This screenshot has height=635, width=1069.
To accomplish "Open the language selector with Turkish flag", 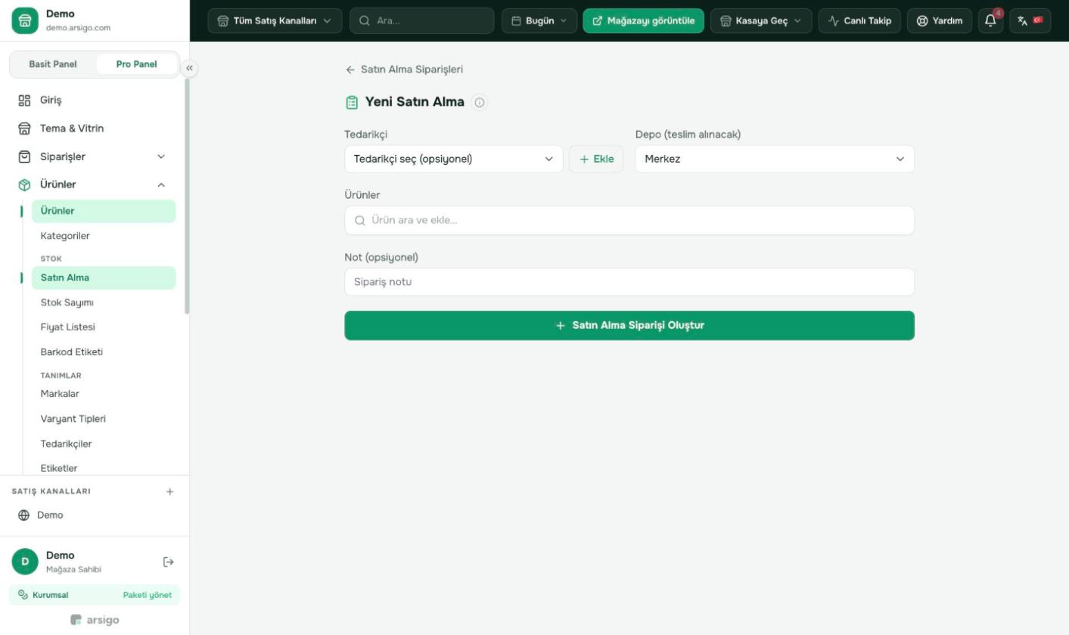I will pos(1030,20).
